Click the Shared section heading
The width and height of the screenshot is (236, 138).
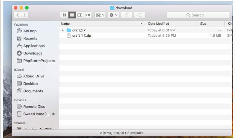point(19,123)
